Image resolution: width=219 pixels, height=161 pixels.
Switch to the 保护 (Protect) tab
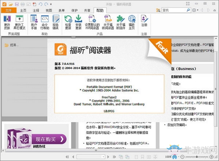tap(74, 10)
